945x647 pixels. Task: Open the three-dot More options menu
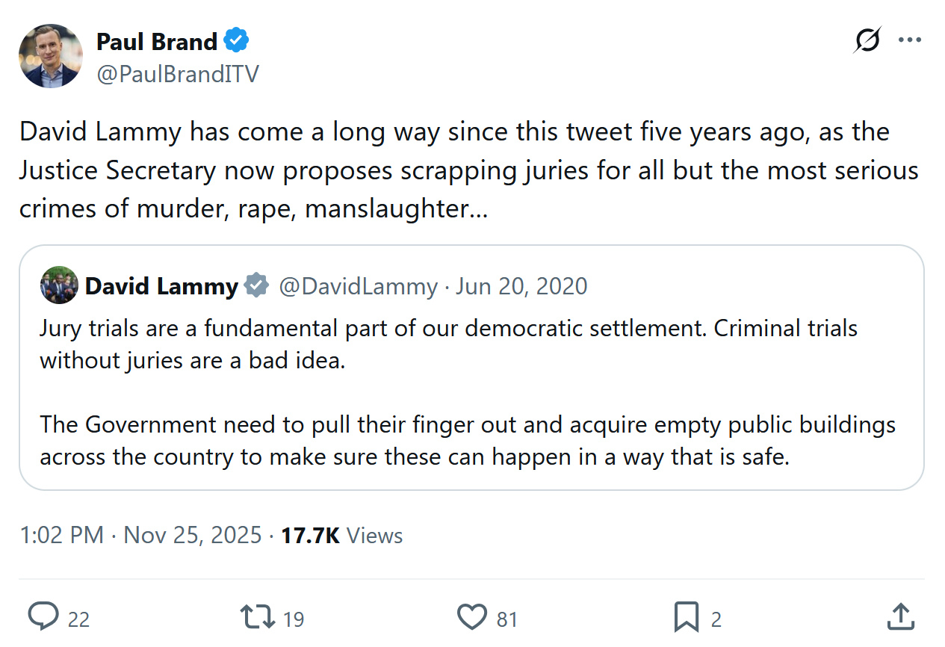[909, 40]
